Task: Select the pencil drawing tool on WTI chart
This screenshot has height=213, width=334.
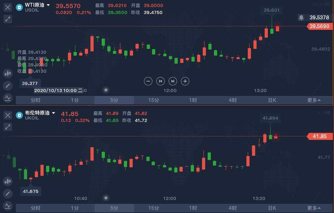Action: tap(8, 86)
